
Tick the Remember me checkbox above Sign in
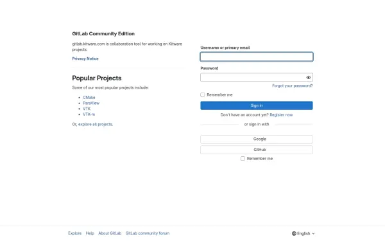click(203, 94)
